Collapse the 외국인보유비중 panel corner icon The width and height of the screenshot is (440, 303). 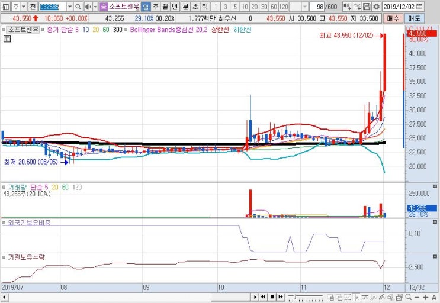point(435,222)
